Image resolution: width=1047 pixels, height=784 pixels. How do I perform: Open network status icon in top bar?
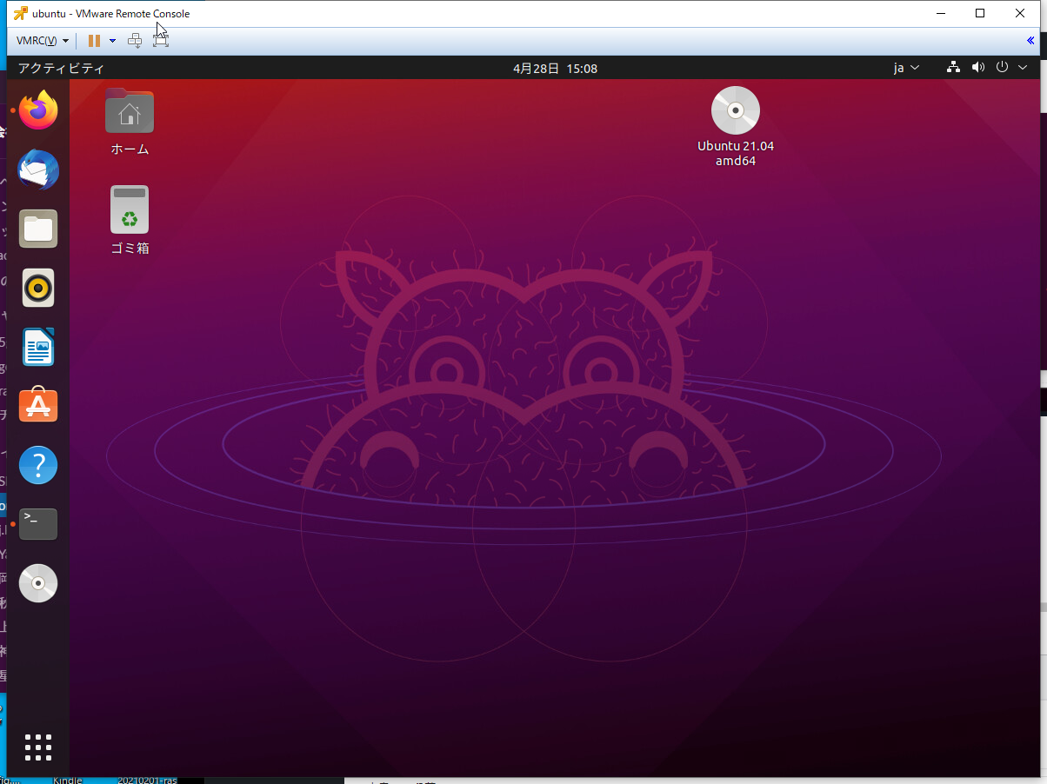coord(953,68)
